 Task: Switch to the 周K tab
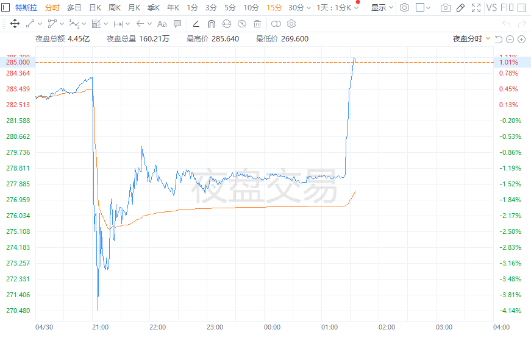115,7
